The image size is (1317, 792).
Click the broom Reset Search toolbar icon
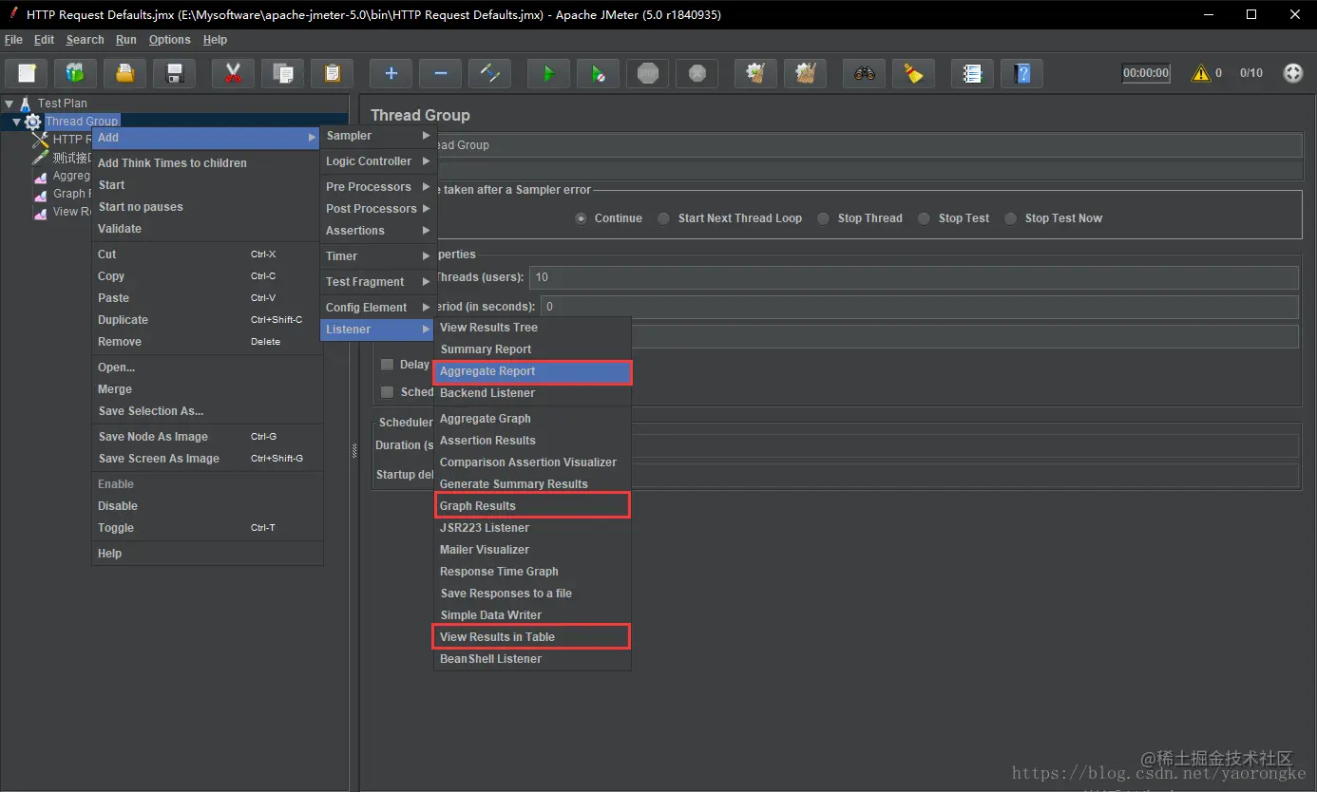[x=913, y=73]
